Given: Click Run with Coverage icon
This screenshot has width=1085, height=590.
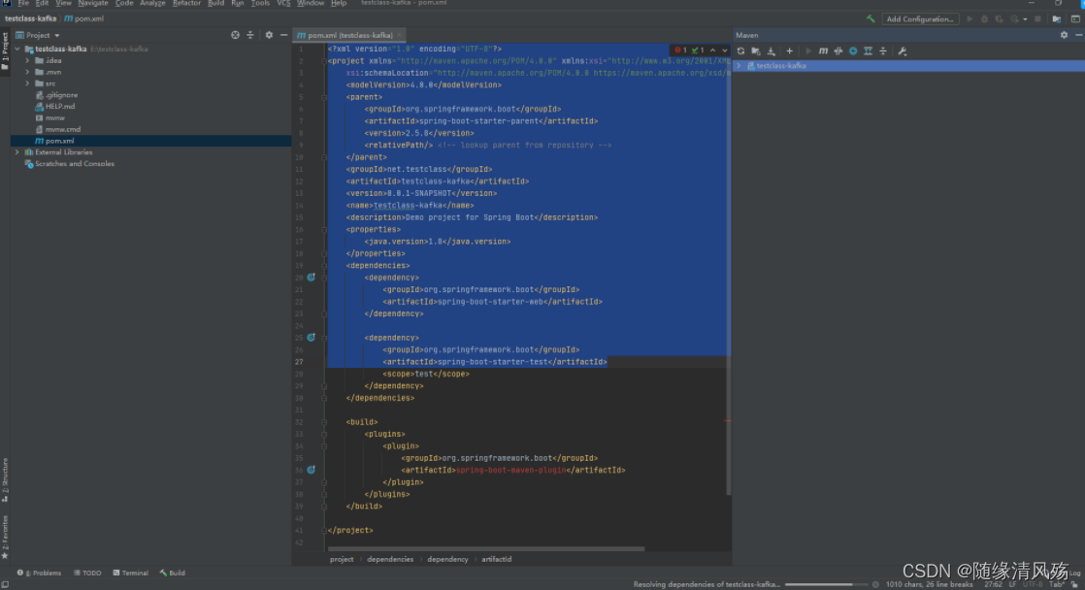Looking at the screenshot, I should 1000,18.
